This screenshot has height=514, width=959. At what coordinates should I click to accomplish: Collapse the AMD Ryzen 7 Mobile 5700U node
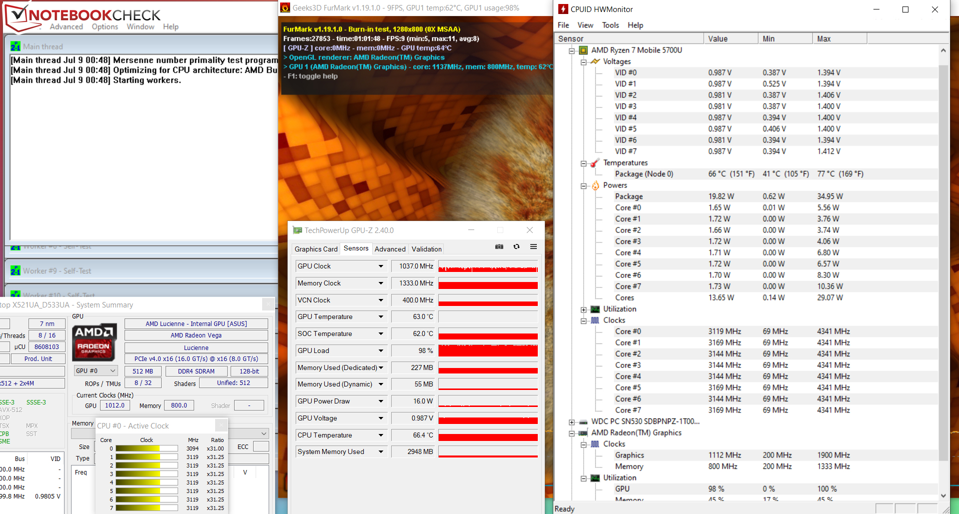572,50
